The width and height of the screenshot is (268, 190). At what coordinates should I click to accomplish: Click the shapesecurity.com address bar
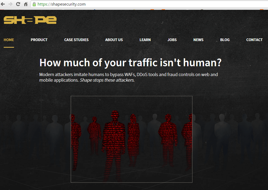132,4
